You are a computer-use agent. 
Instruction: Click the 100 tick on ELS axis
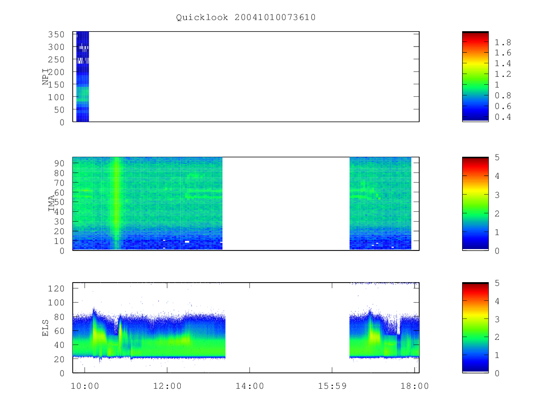[57, 303]
